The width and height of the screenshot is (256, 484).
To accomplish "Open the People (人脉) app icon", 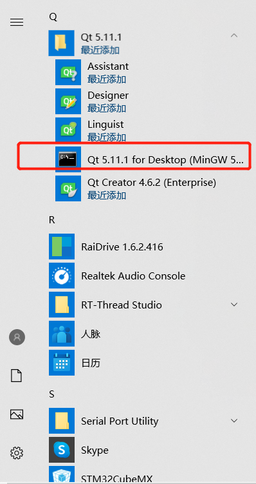I will [62, 334].
